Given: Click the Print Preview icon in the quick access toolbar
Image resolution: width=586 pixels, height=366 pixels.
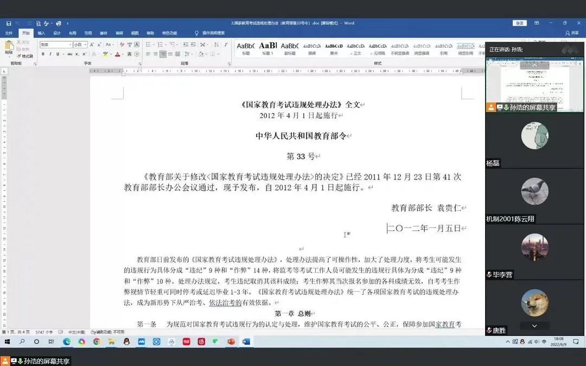Looking at the screenshot, I should pyautogui.click(x=39, y=23).
